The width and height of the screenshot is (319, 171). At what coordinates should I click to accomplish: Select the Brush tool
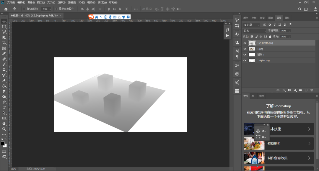click(4, 64)
